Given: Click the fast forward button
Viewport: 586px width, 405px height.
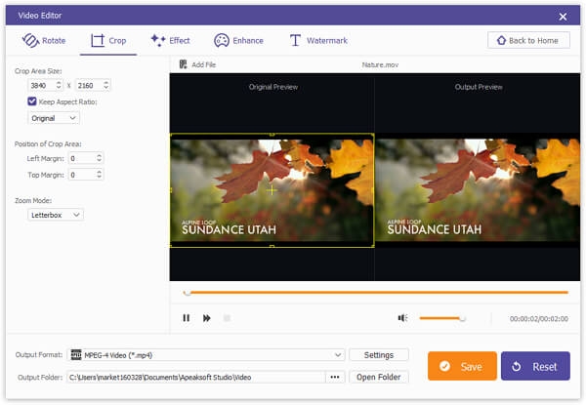Looking at the screenshot, I should pyautogui.click(x=207, y=318).
